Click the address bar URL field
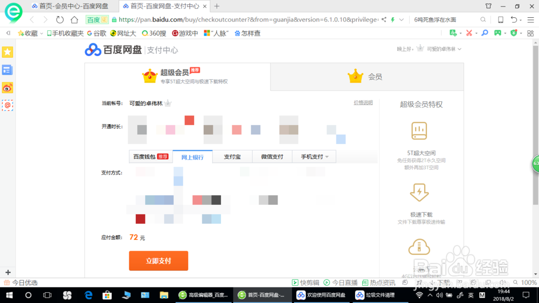This screenshot has width=539, height=303. (x=248, y=19)
